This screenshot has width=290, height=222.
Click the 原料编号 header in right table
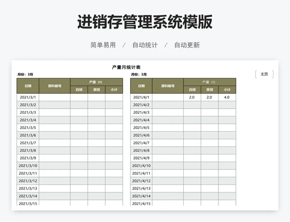(168, 86)
